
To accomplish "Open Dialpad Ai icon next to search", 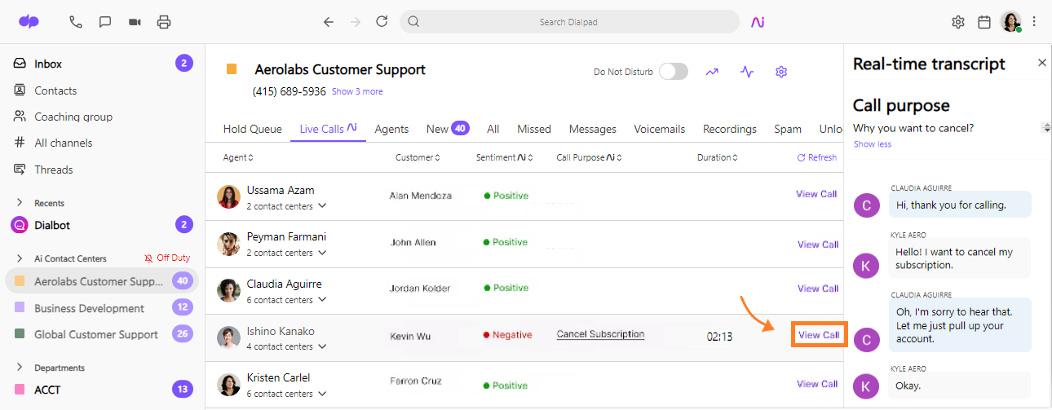I will tap(758, 22).
